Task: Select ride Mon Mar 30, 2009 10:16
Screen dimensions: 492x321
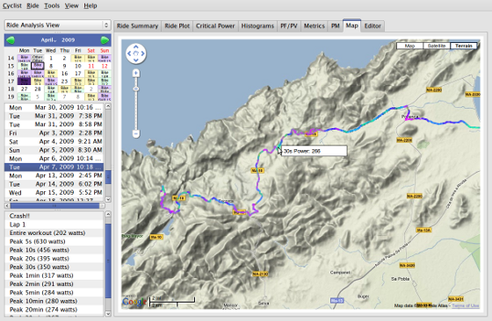Action: tap(54, 107)
